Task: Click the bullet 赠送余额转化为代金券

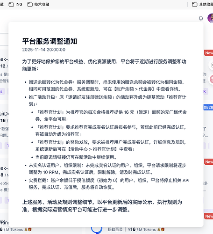Action: click(106, 86)
